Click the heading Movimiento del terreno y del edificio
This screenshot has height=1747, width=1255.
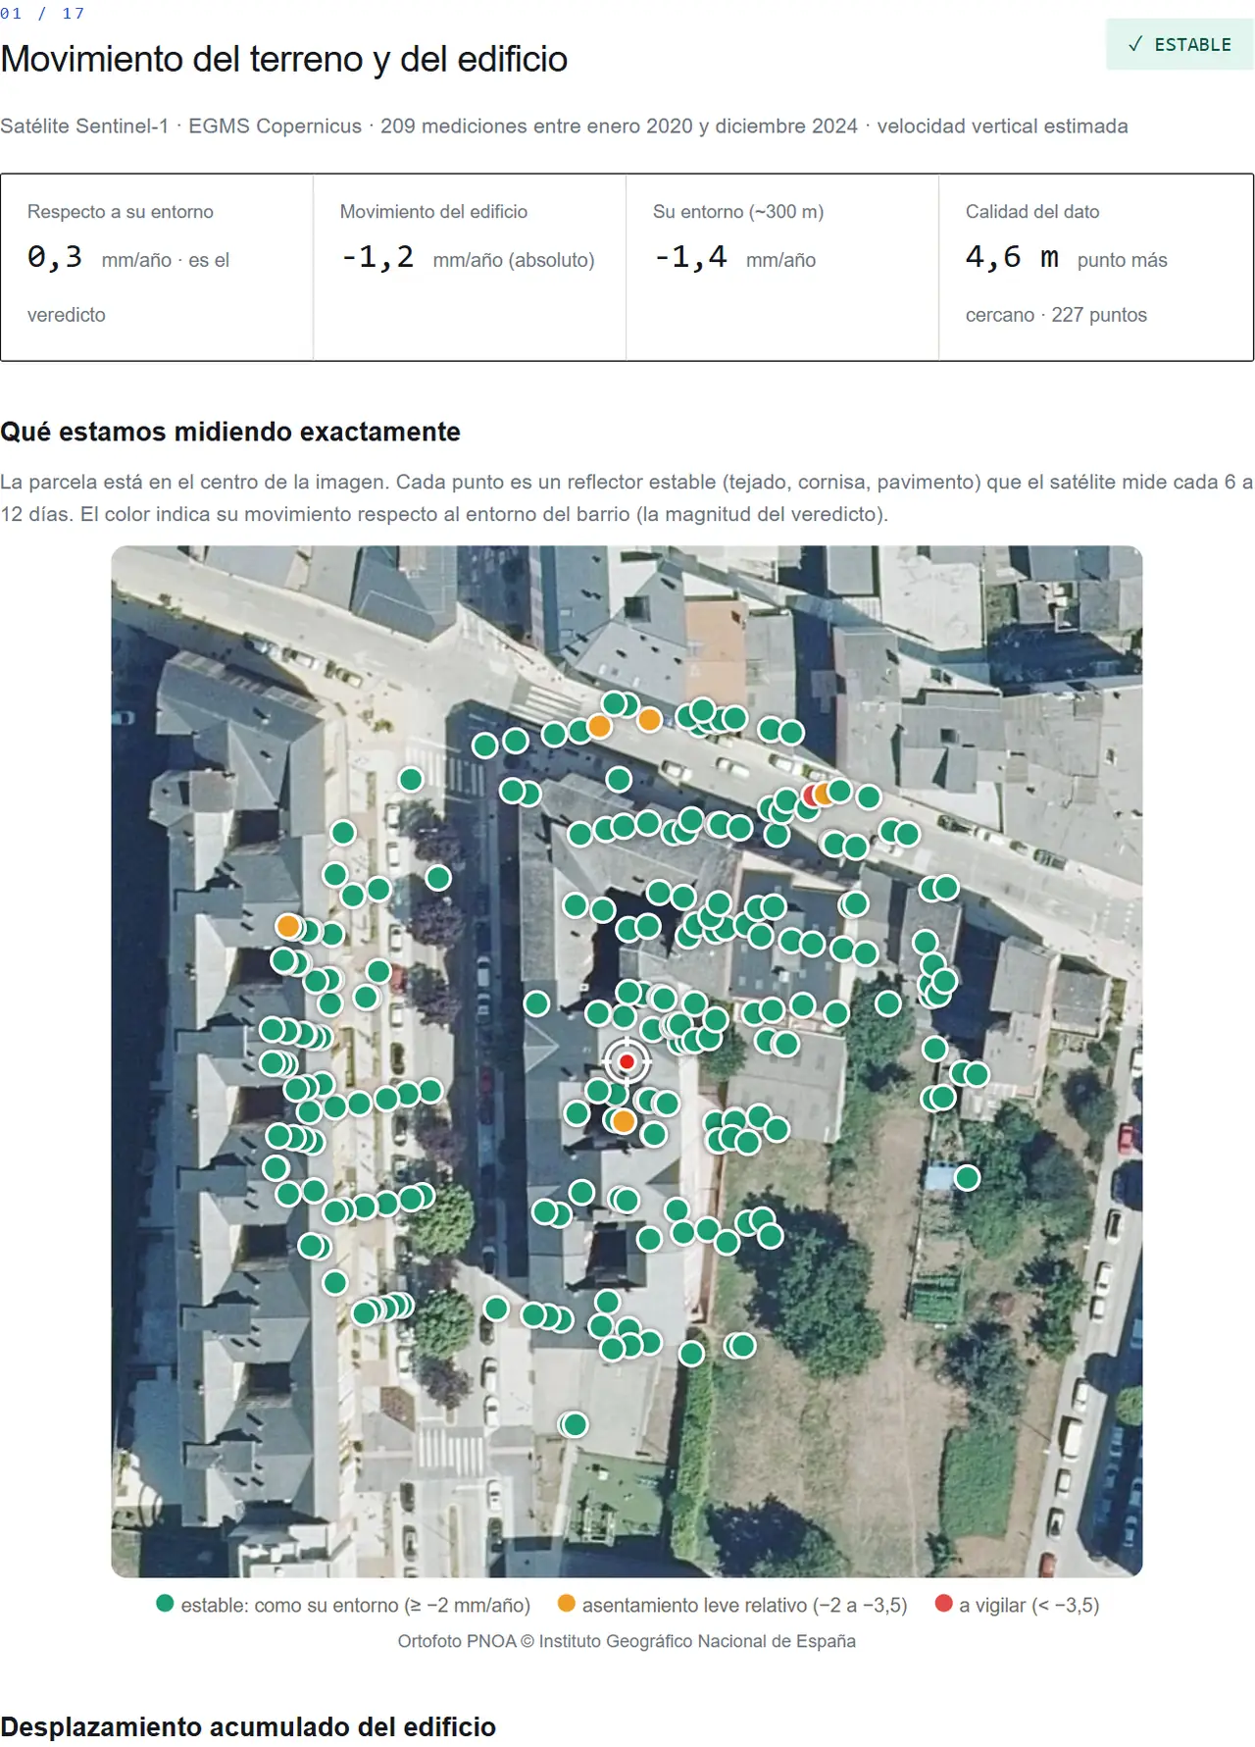point(284,59)
